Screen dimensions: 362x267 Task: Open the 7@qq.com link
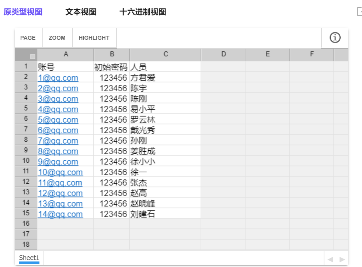click(58, 141)
